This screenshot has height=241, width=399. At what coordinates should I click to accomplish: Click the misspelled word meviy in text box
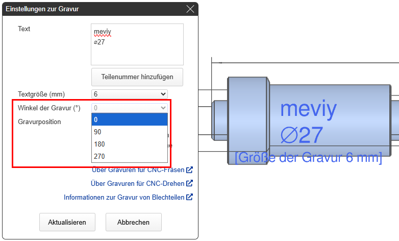103,33
